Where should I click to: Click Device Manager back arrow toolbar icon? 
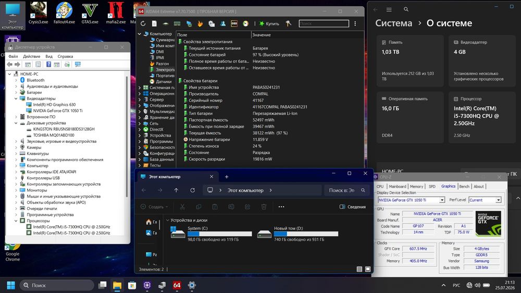coord(9,64)
